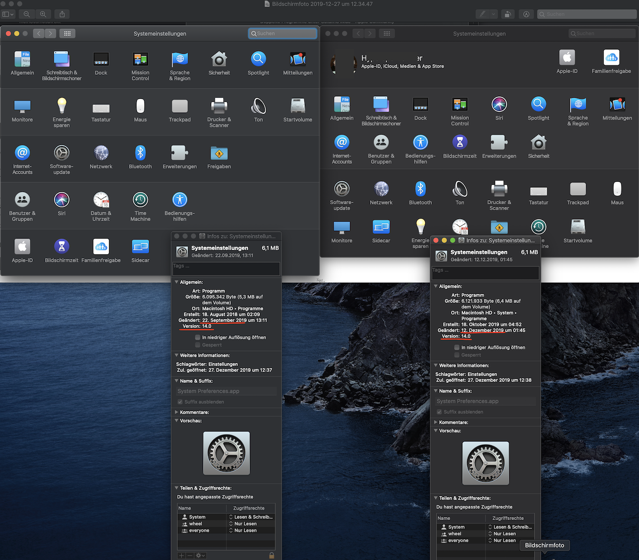Screen dimensions: 639x560
Task: Click Sidecar icon in right preferences window
Action: tap(381, 227)
